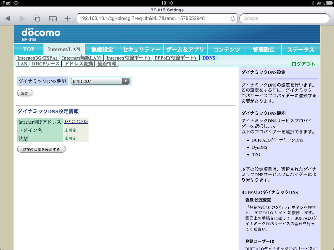Click the ダイナミックDNS設定 help heading
The width and height of the screenshot is (334, 250).
tap(263, 72)
